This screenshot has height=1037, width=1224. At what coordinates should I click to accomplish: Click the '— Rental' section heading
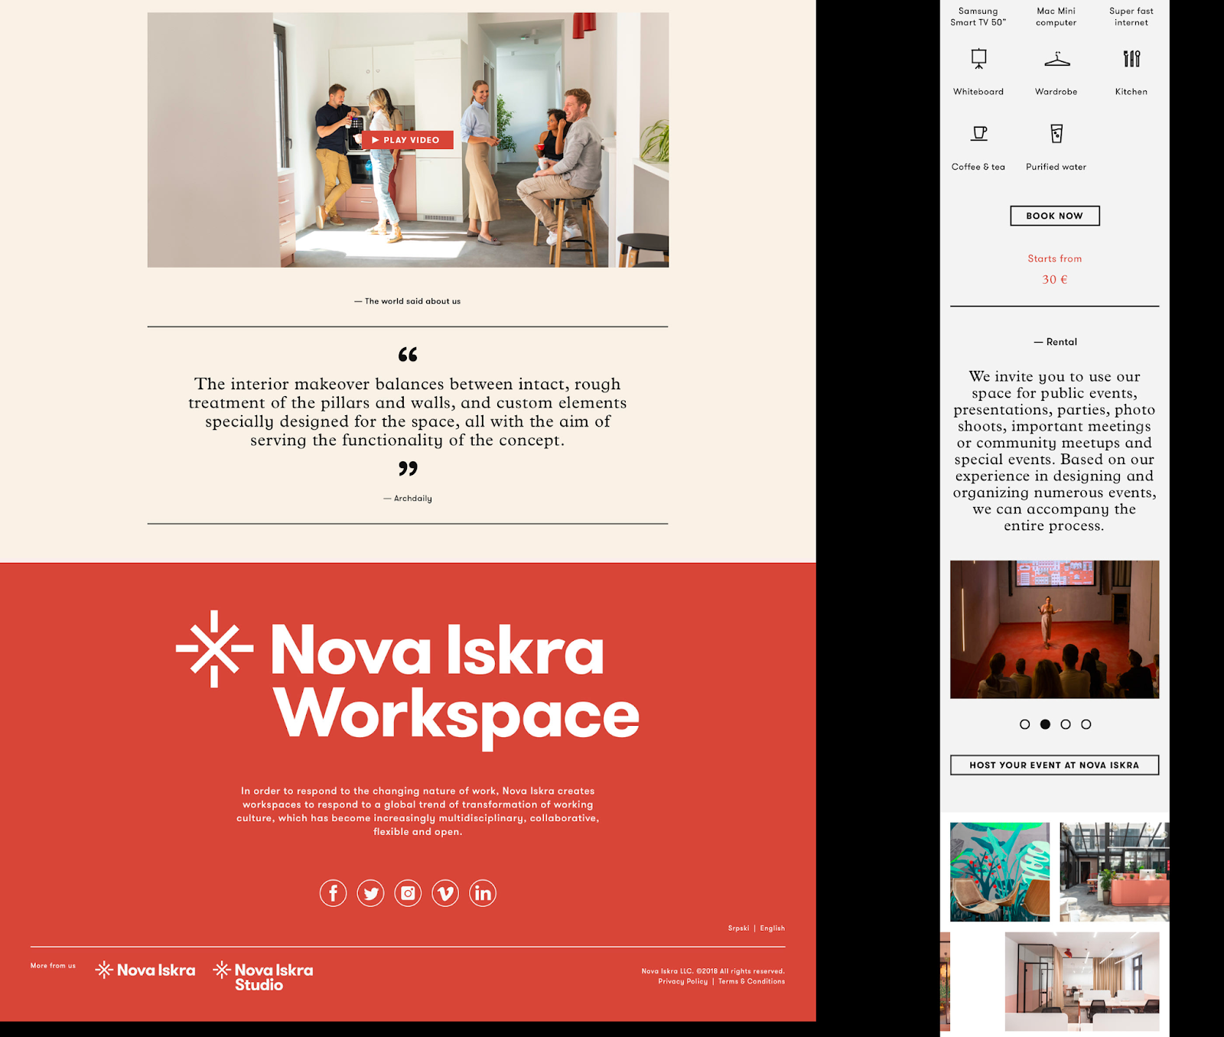[x=1055, y=342]
